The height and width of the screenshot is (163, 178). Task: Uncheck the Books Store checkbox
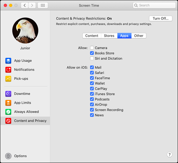click(92, 53)
